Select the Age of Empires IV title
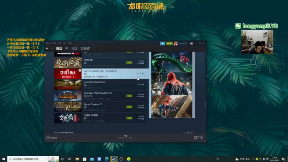The image size is (288, 162). coord(93,104)
